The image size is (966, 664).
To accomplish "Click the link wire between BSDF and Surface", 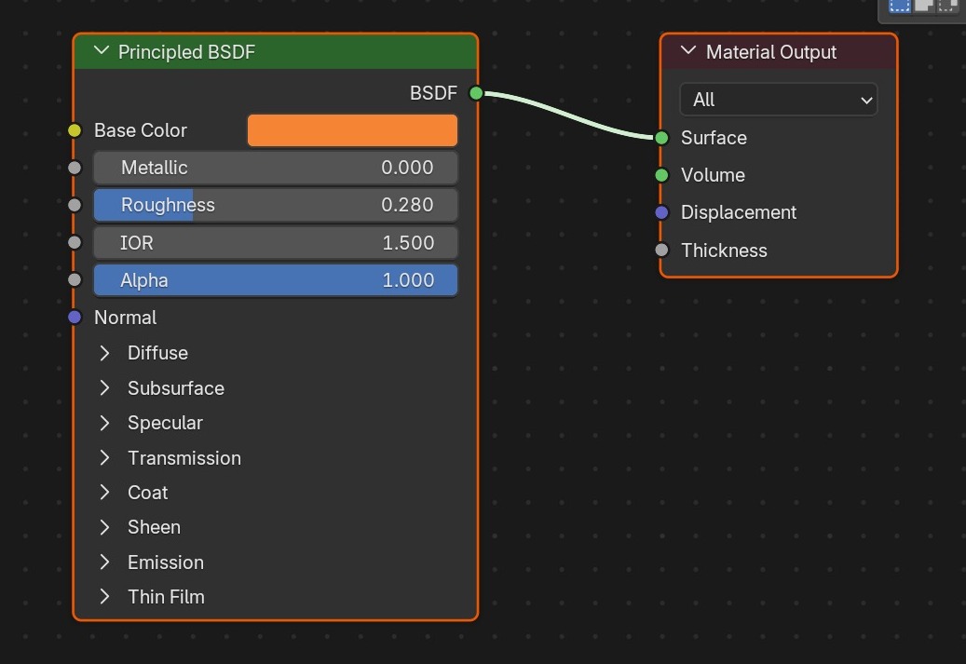I will [x=568, y=115].
